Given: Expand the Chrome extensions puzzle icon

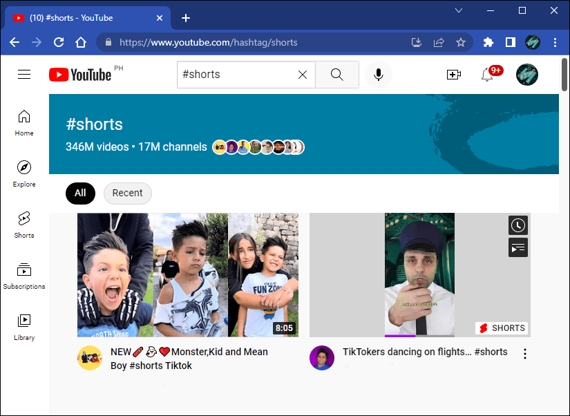Looking at the screenshot, I should [488, 42].
